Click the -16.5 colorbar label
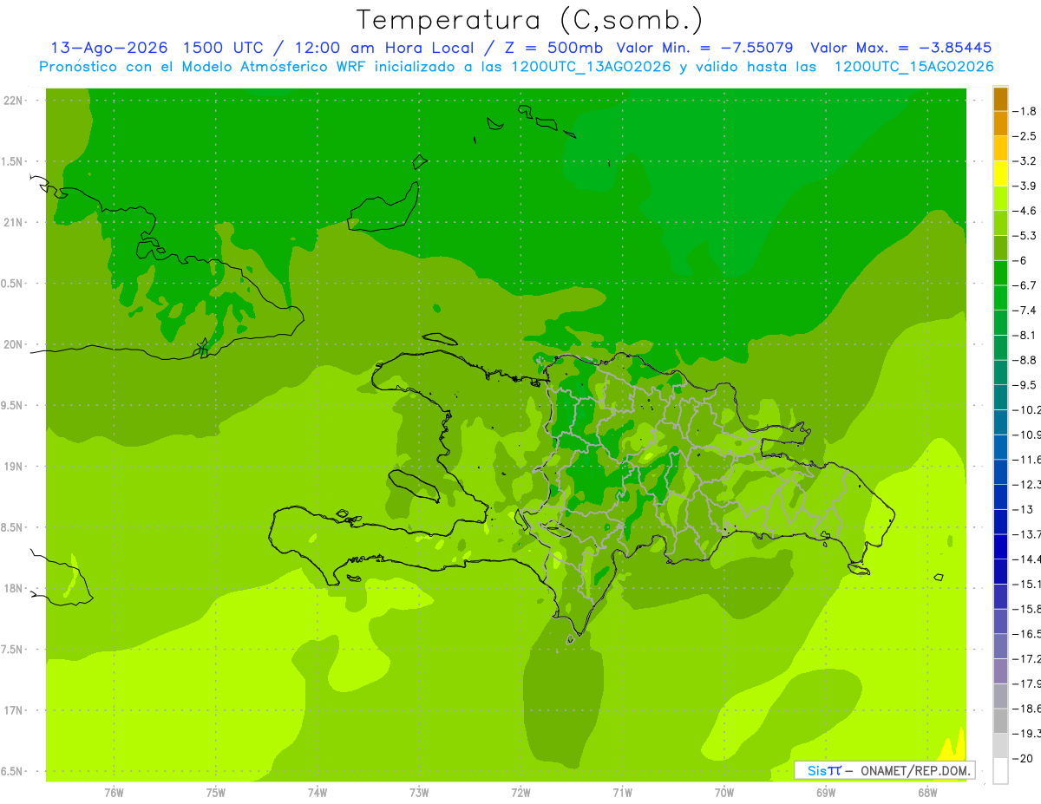 click(x=1026, y=633)
